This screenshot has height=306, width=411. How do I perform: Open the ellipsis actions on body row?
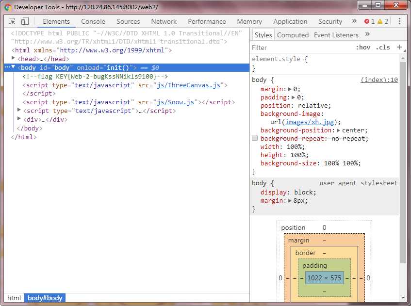7,67
